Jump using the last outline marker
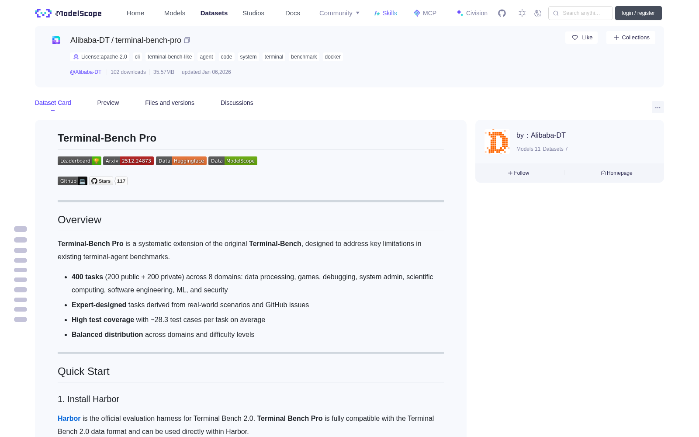The image size is (699, 437). 21,319
